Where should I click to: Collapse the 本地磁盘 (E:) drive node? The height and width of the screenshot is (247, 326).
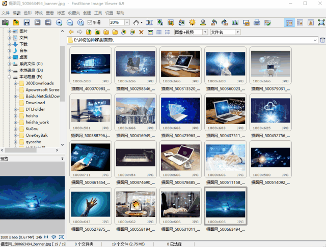(x=9, y=77)
